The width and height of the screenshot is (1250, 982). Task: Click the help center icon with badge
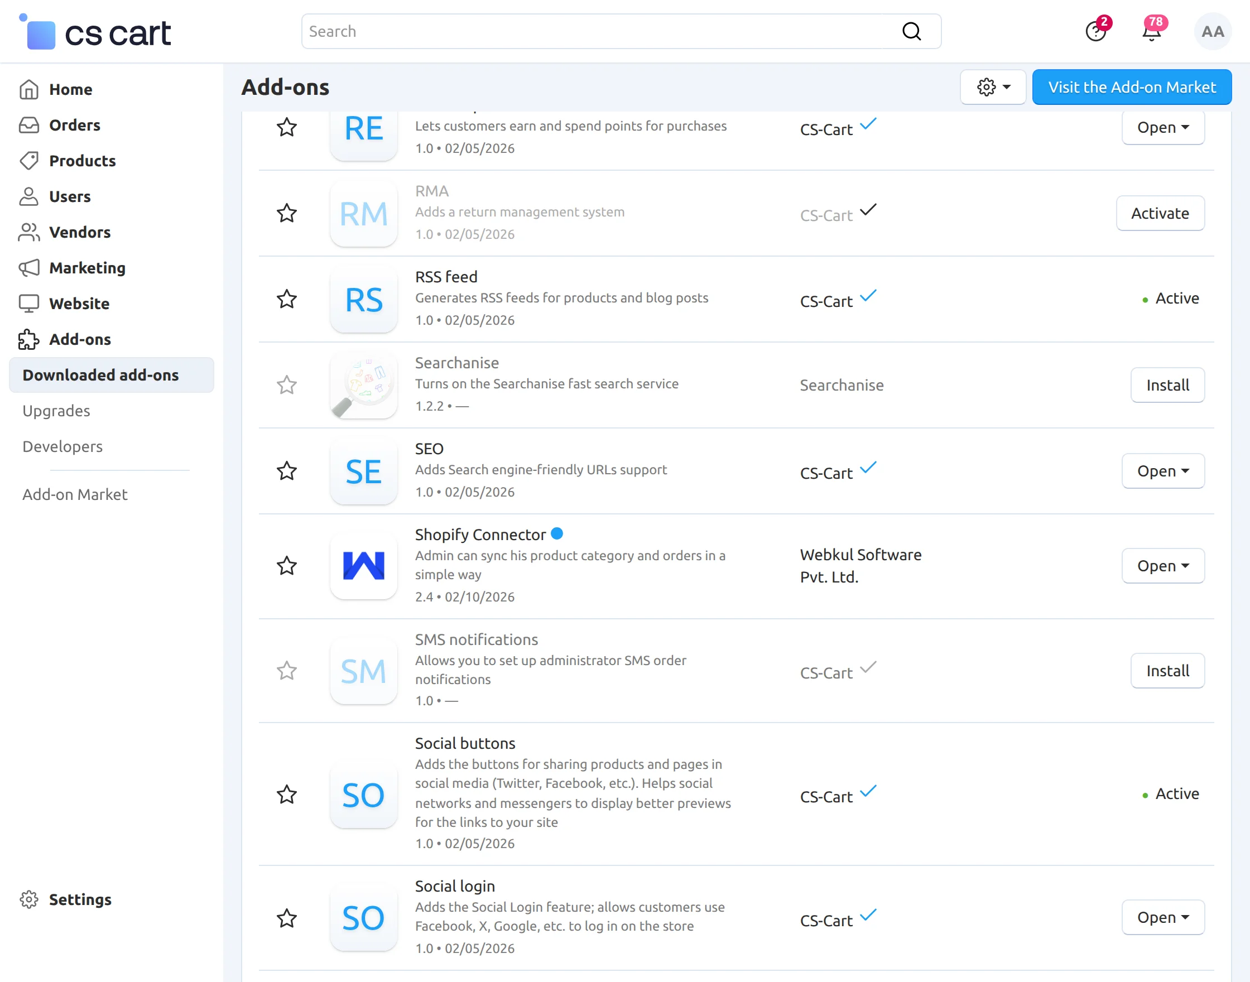[x=1096, y=31]
